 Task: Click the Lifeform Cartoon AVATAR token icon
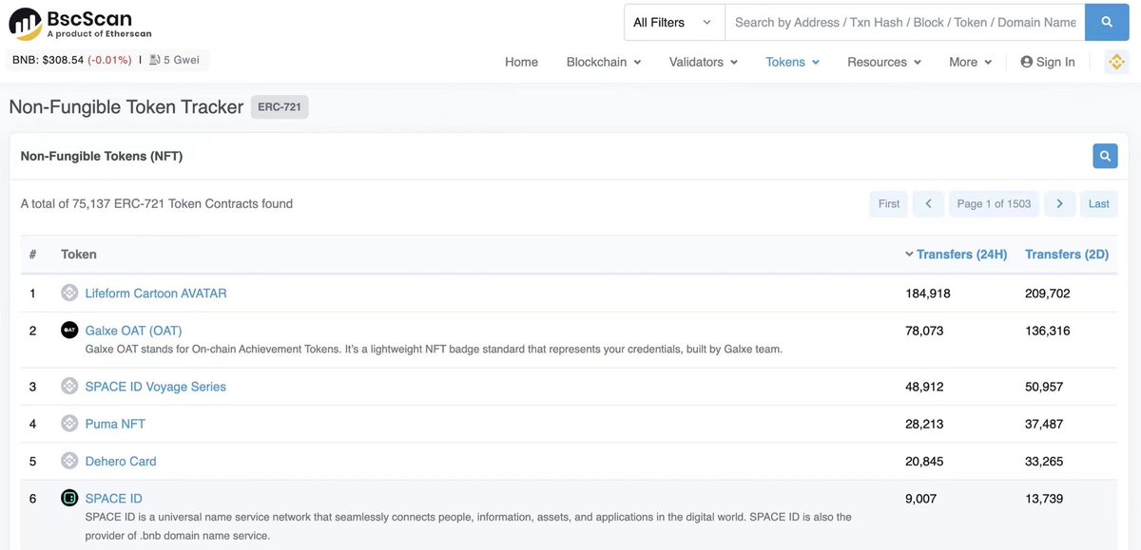(x=69, y=294)
